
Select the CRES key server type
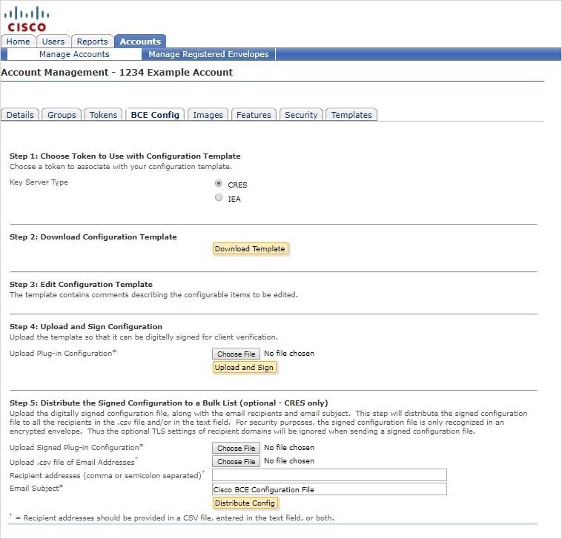[x=219, y=184]
